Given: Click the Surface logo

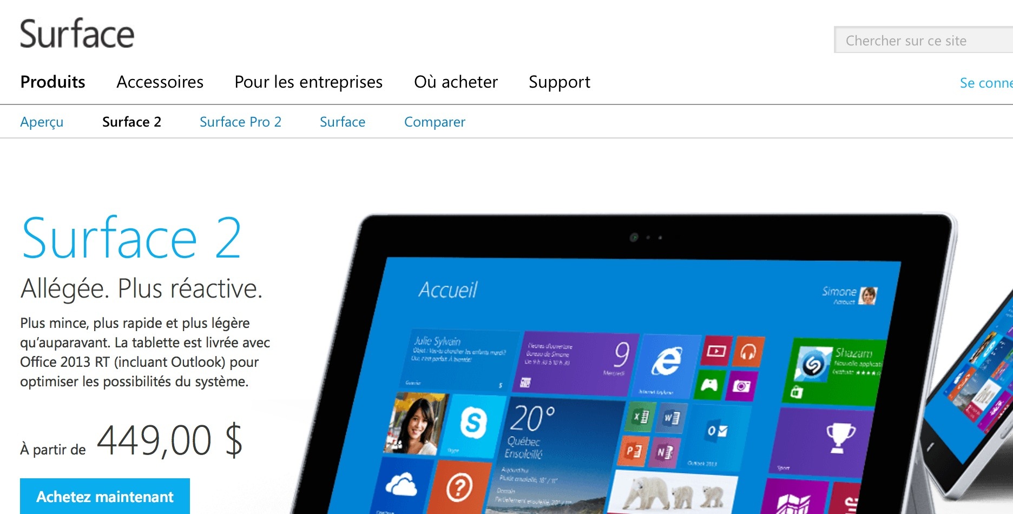Looking at the screenshot, I should [x=77, y=34].
